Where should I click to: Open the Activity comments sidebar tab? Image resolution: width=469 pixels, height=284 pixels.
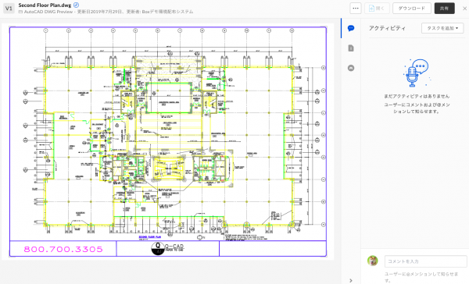(x=351, y=28)
